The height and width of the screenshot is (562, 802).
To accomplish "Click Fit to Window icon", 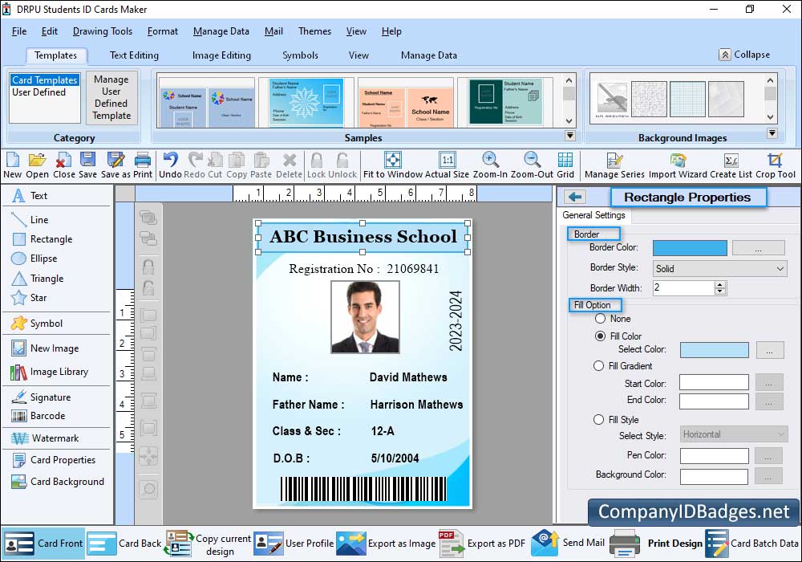I will (x=393, y=165).
